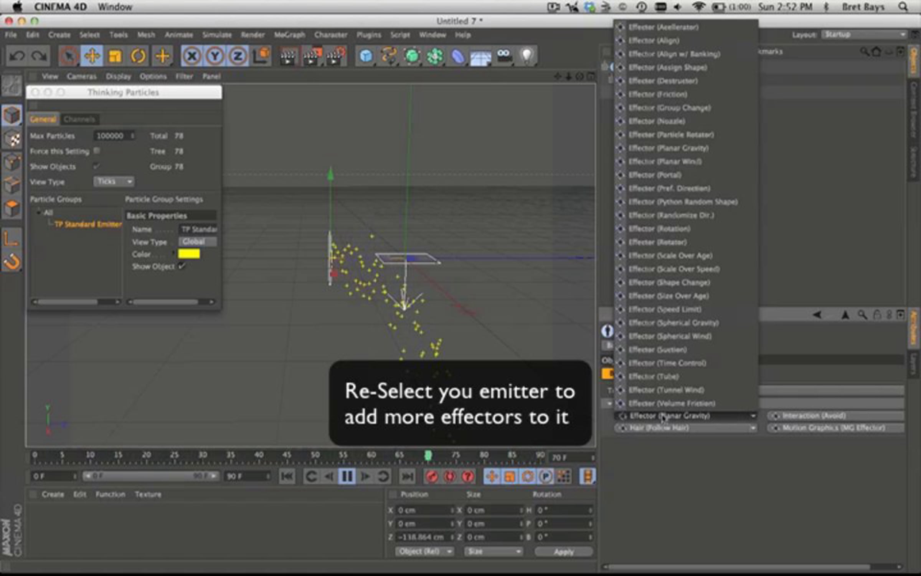
Task: Toggle position keyframe recording icon
Action: [x=492, y=477]
